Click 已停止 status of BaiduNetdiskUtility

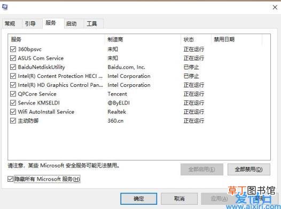pos(191,67)
